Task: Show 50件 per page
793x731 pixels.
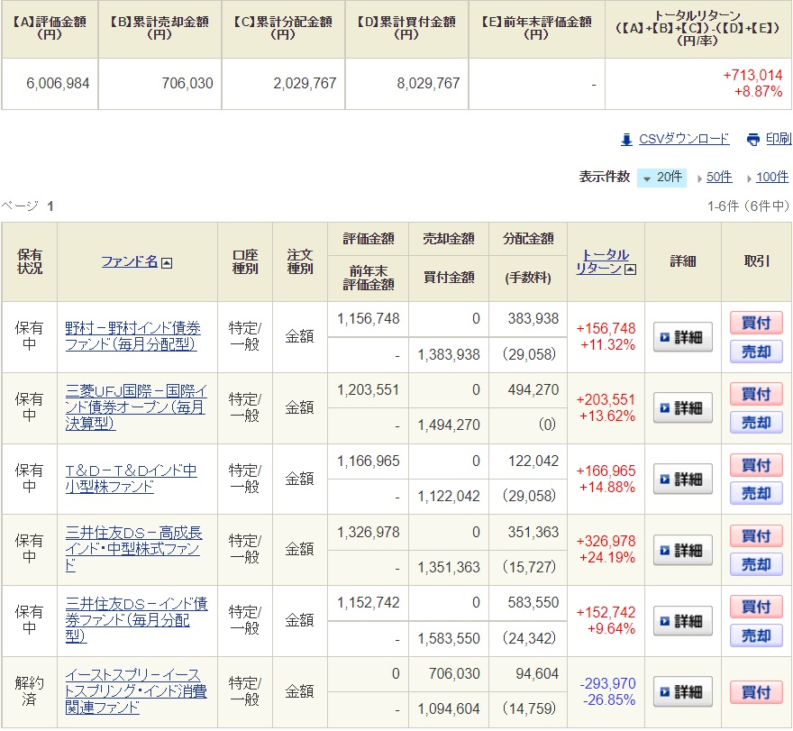Action: (x=718, y=178)
